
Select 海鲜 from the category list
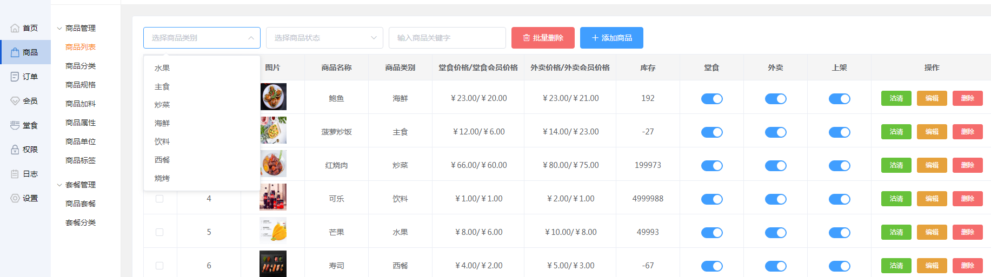[162, 123]
